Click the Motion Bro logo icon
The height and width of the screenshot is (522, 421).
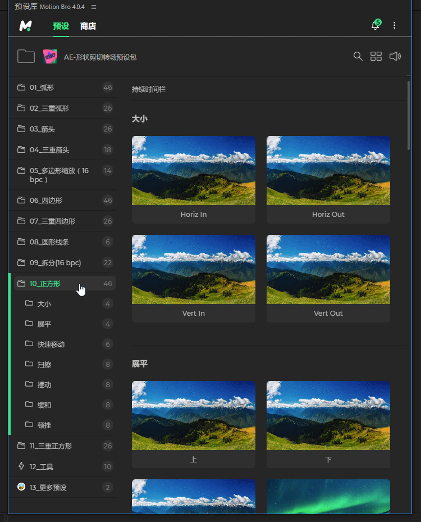[26, 26]
